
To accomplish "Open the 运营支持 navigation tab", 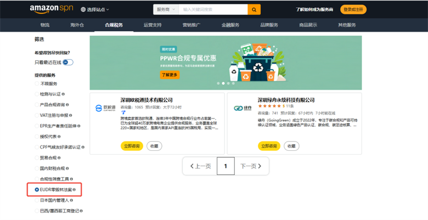I will 153,25.
